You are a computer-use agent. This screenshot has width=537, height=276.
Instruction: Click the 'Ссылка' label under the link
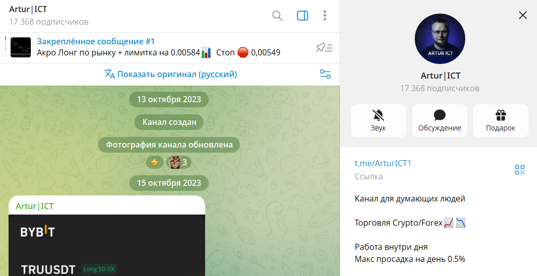click(369, 177)
